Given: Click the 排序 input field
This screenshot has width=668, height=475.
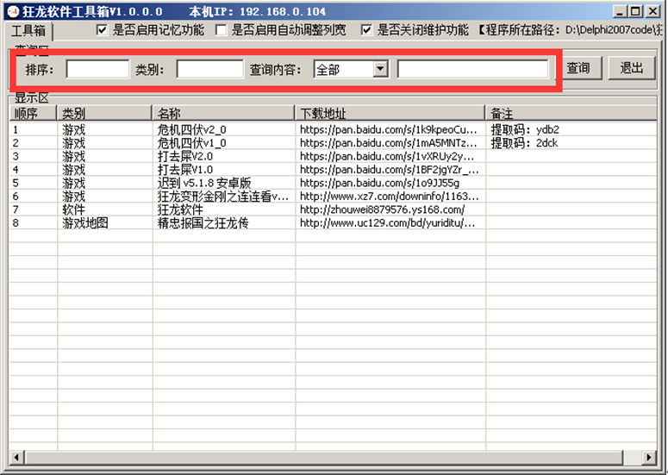Looking at the screenshot, I should (97, 69).
